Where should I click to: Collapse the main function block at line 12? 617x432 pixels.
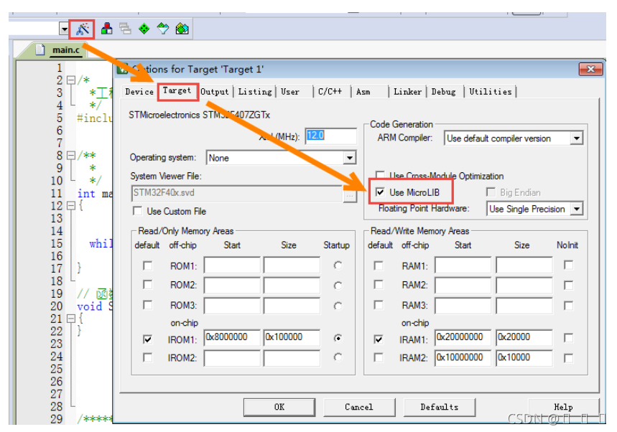point(71,205)
